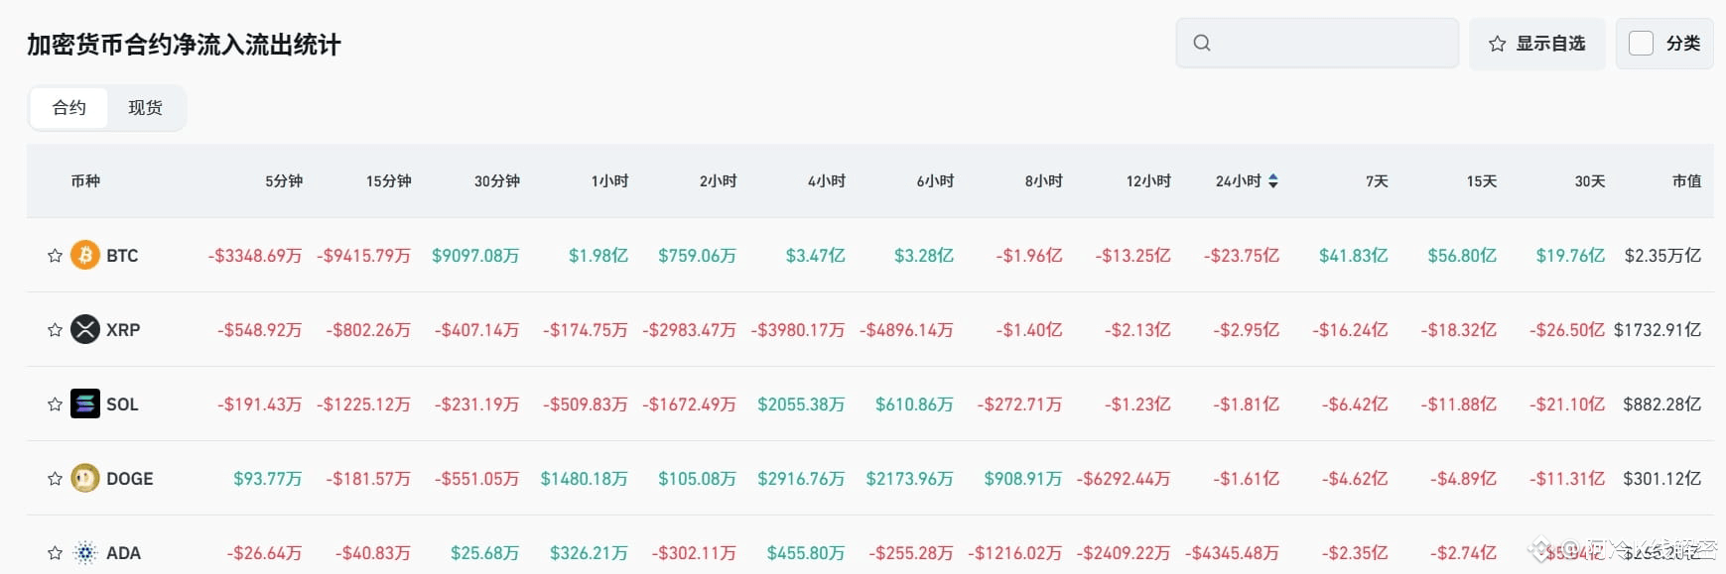Click the BTC coin logo
The height and width of the screenshot is (574, 1726).
(x=85, y=256)
